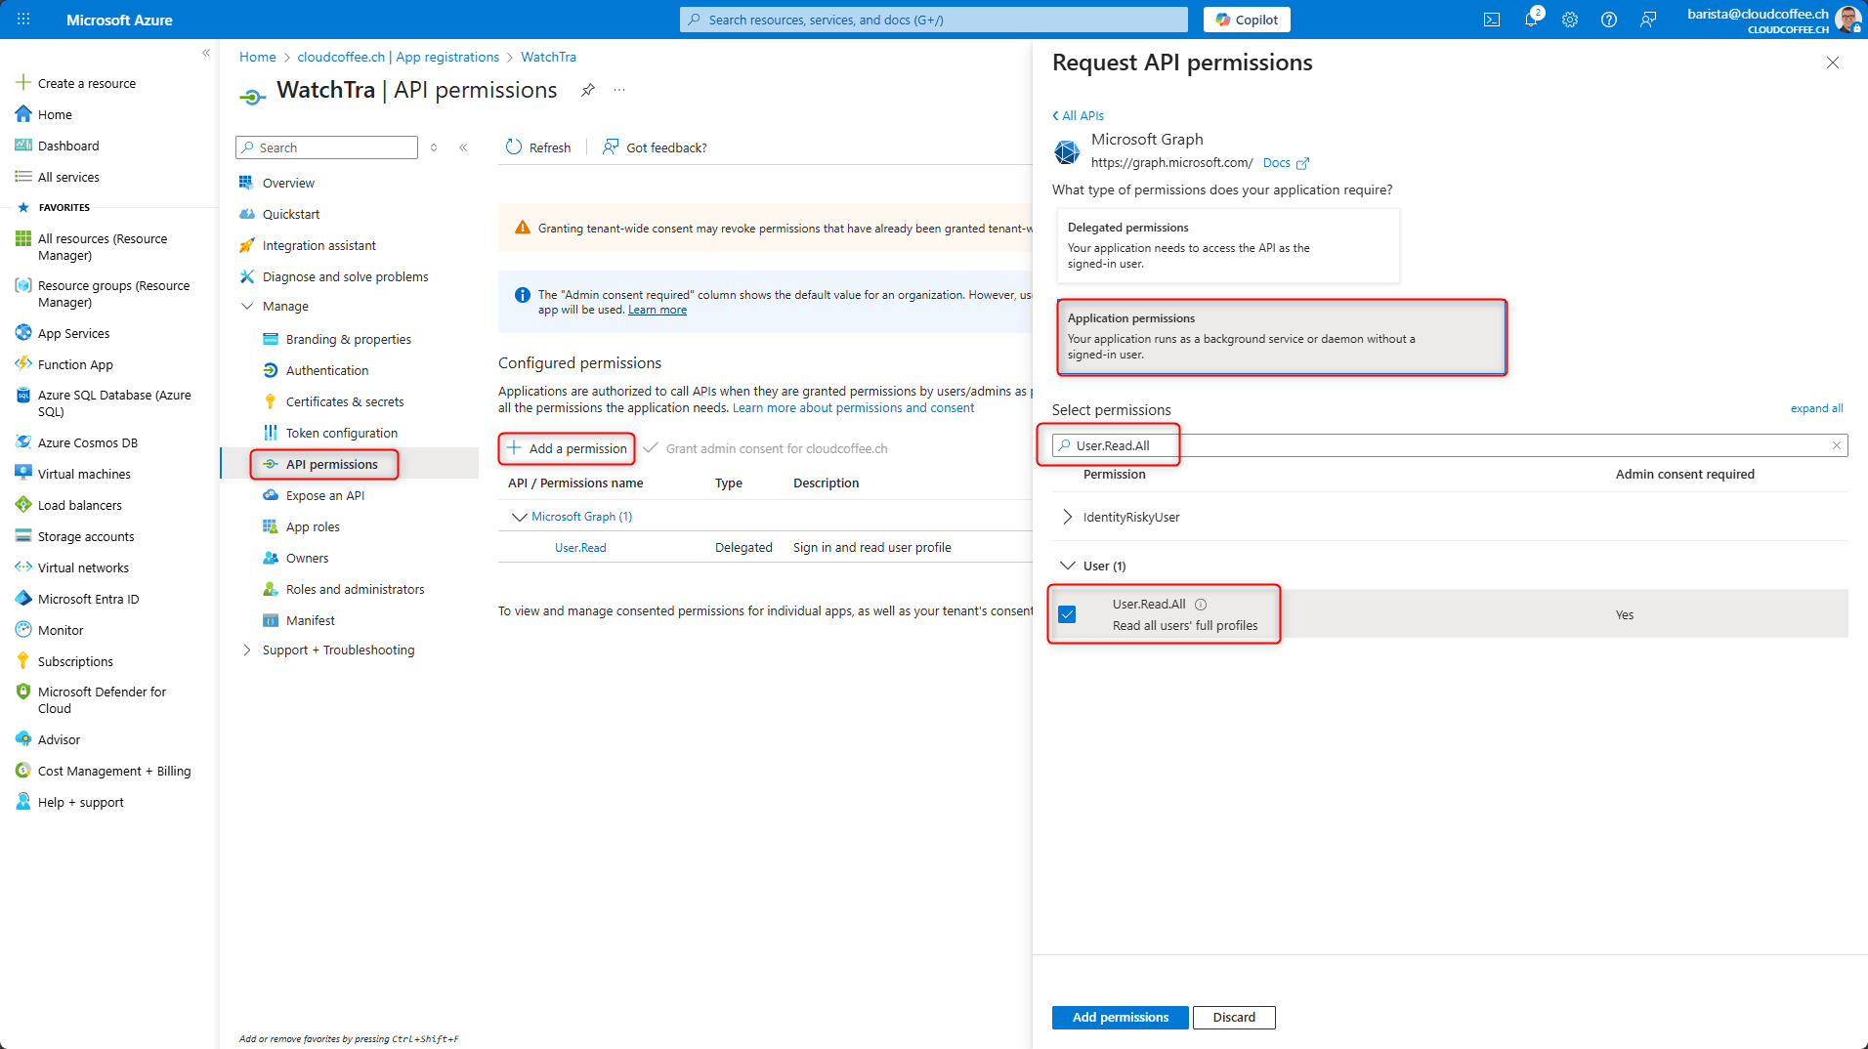Open the notifications bell icon
This screenshot has height=1049, width=1868.
point(1530,20)
